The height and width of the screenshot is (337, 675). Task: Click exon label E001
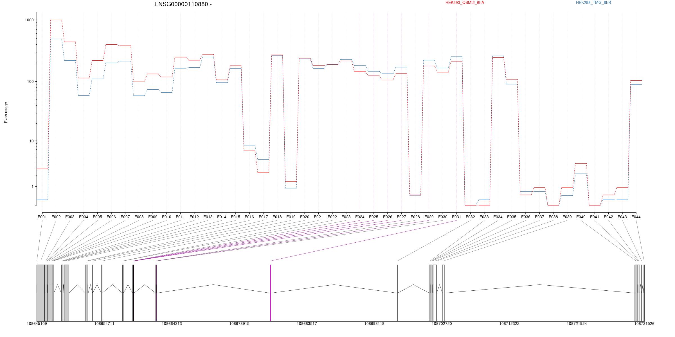click(x=42, y=217)
